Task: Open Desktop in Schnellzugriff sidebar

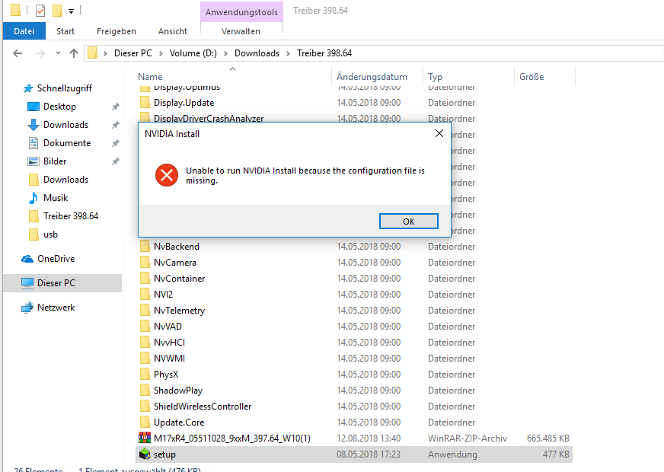Action: point(59,107)
